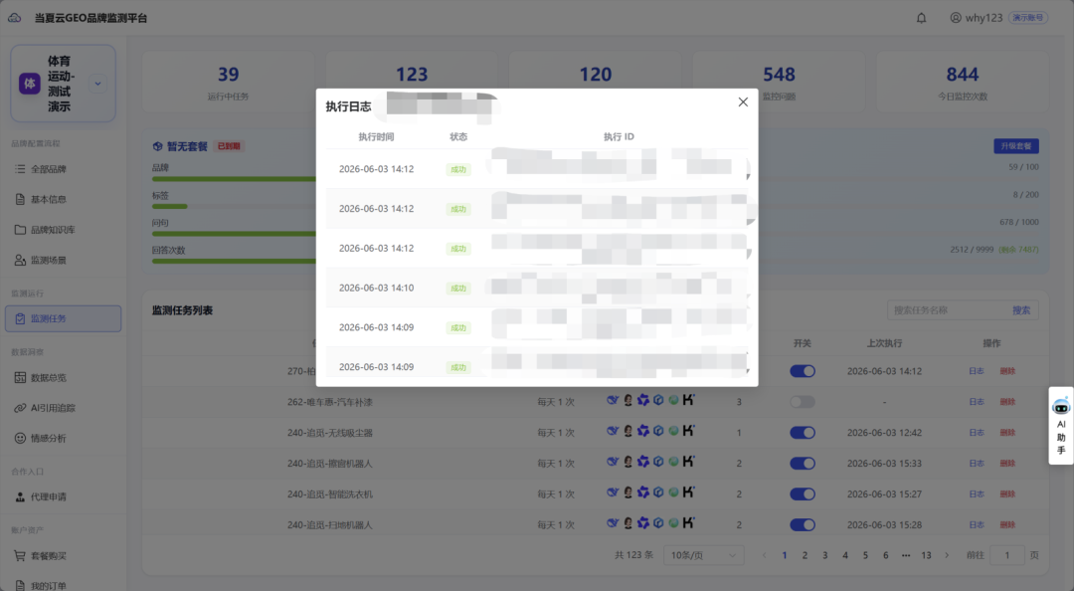The image size is (1074, 591).
Task: Click the cloud logo icon in header
Action: [14, 18]
